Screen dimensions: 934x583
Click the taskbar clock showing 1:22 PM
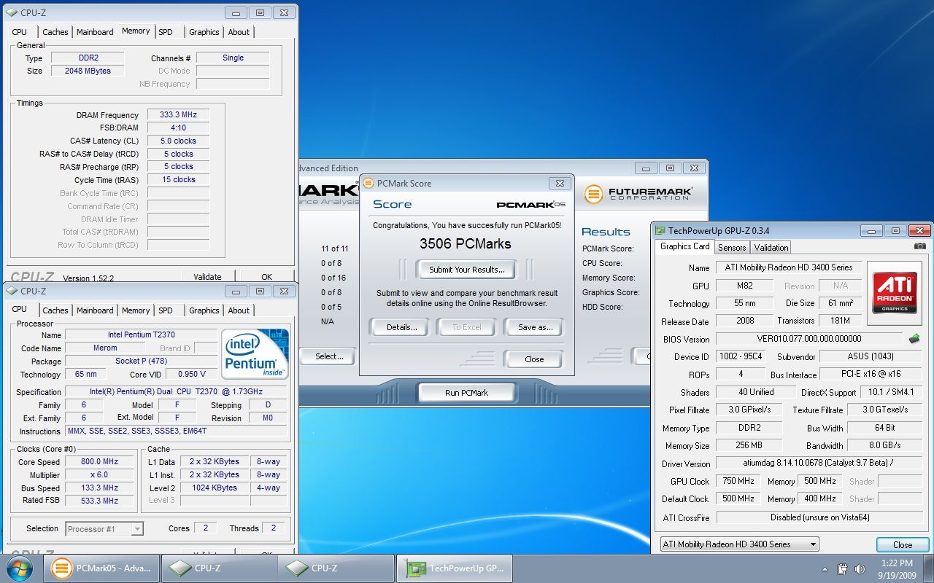[x=896, y=568]
